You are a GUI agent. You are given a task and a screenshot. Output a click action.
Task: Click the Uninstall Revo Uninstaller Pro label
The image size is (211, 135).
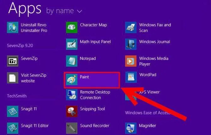(x=34, y=28)
